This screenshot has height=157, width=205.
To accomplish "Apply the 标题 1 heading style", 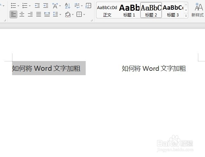I will click(x=129, y=10).
